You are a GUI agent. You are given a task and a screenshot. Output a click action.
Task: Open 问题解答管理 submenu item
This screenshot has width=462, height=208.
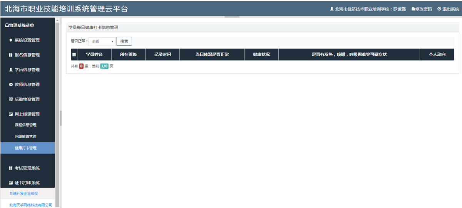[26, 137]
